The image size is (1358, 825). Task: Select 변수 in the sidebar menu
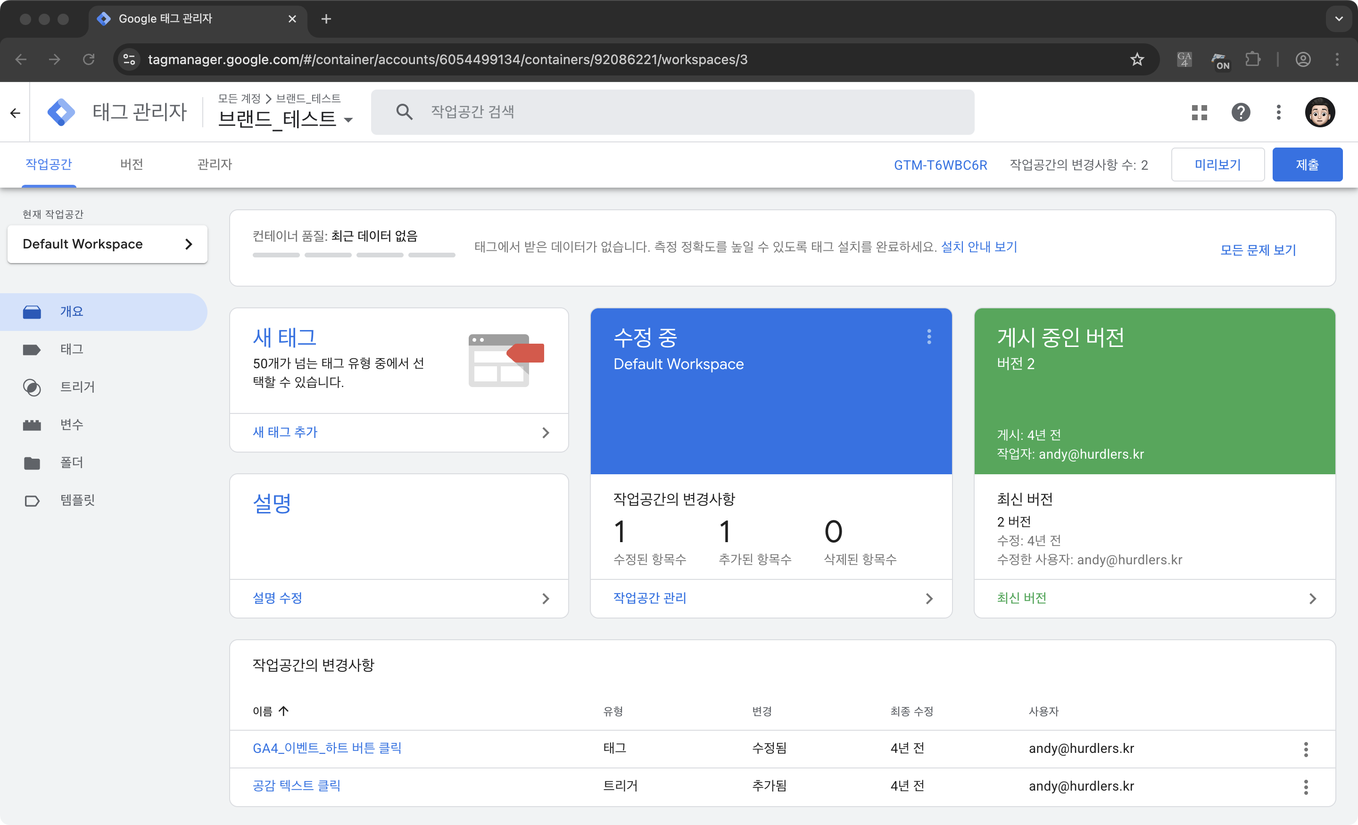(72, 425)
